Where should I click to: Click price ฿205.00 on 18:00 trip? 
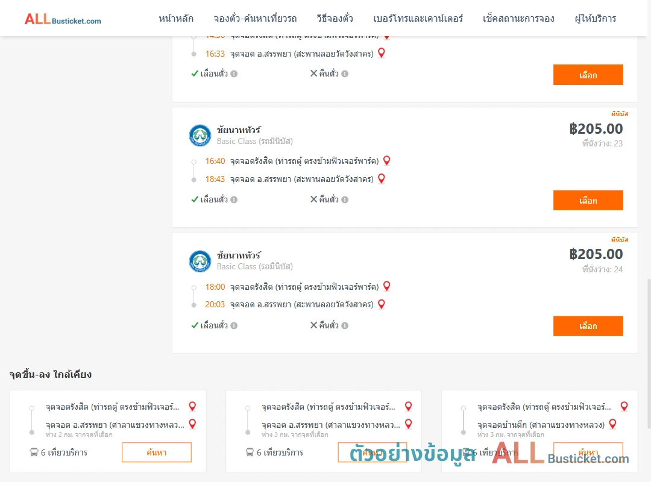coord(596,254)
